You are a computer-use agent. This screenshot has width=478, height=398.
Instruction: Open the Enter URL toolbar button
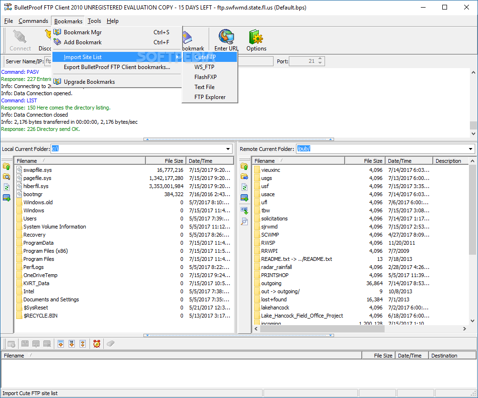click(226, 40)
